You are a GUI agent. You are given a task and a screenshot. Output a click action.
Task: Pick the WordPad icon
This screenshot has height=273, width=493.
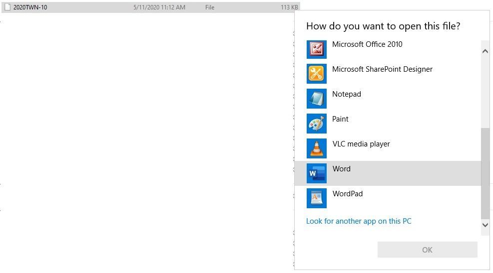tap(316, 198)
